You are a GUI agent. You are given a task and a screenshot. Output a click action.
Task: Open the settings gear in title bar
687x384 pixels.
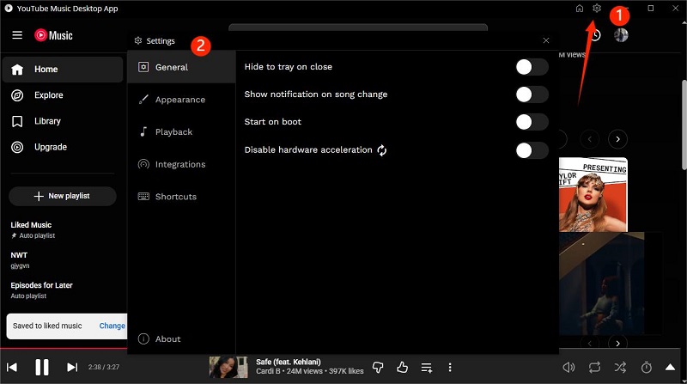[x=597, y=9]
